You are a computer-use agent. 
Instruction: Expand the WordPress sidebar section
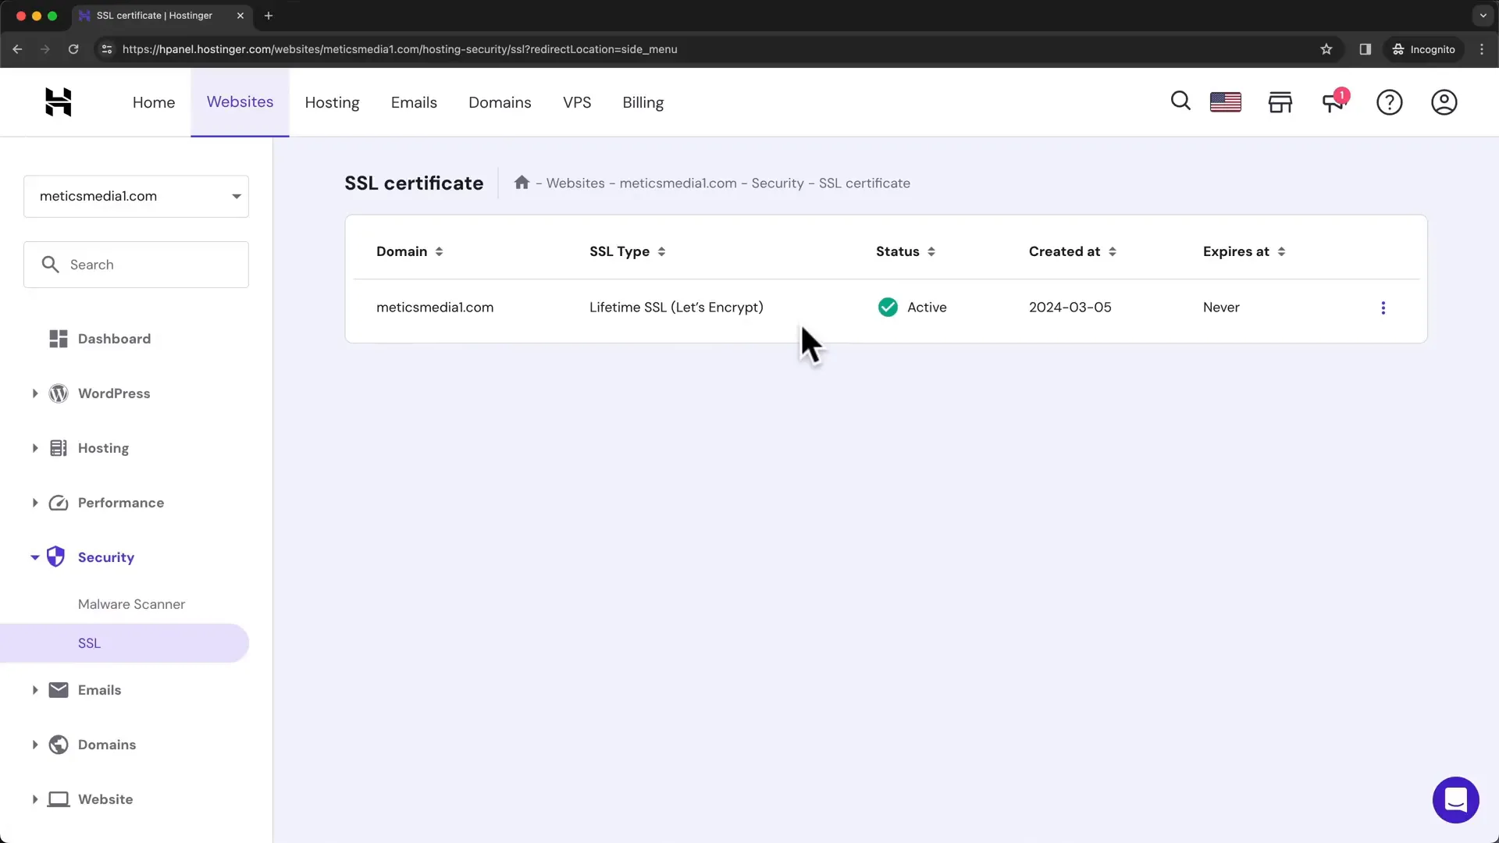tap(35, 393)
